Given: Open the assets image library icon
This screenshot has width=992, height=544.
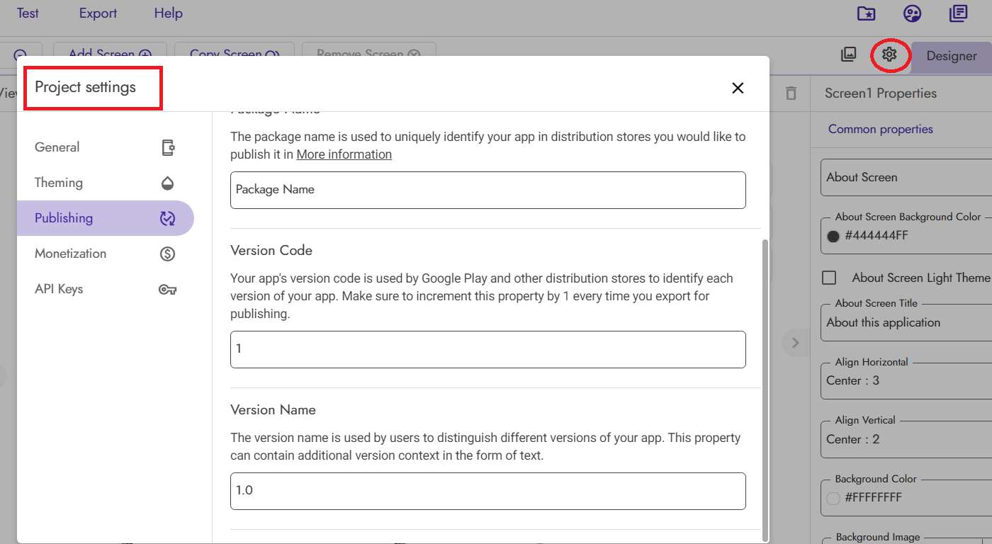Looking at the screenshot, I should (x=848, y=55).
